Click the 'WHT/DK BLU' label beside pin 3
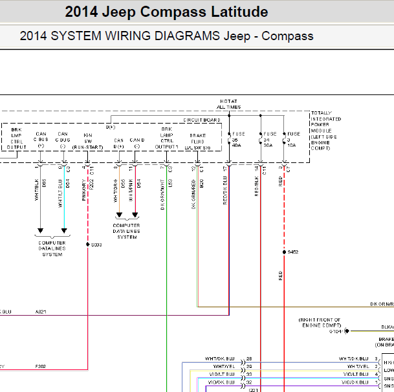Image resolution: width=394 pixels, height=392 pixels. tap(353, 358)
